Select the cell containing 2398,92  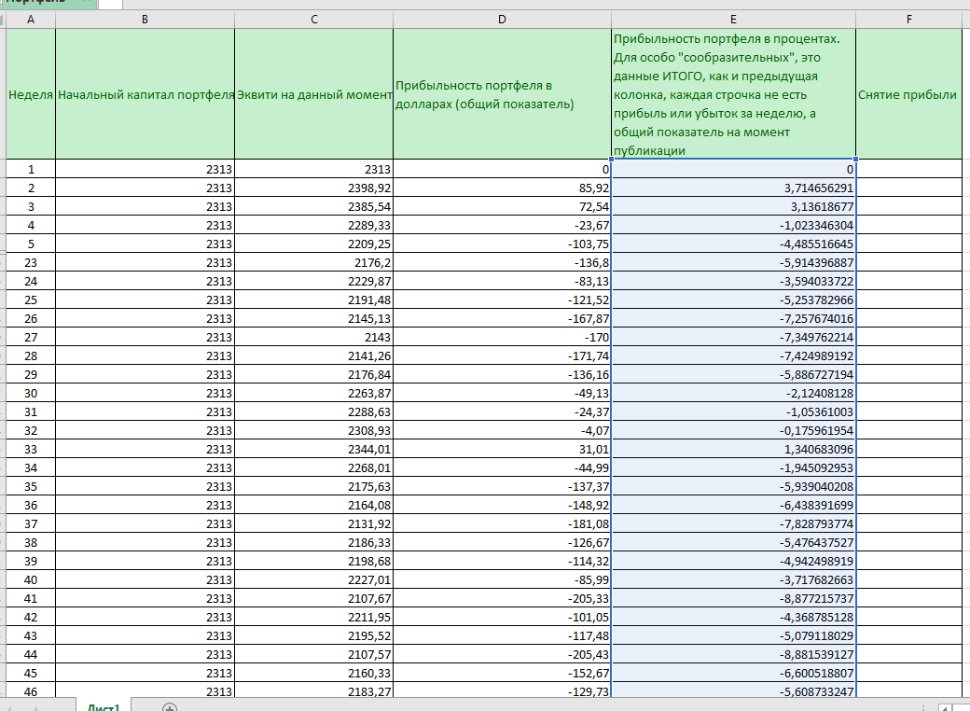[313, 188]
